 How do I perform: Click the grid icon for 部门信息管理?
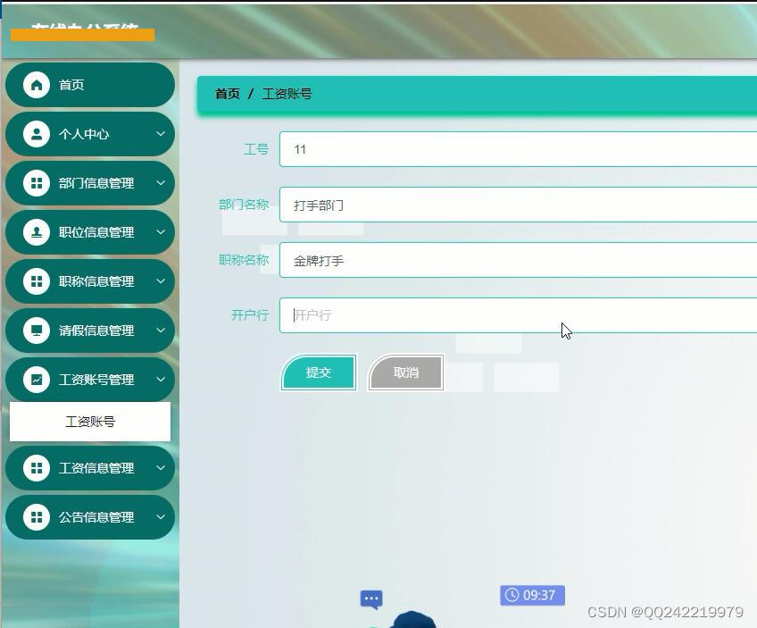36,183
